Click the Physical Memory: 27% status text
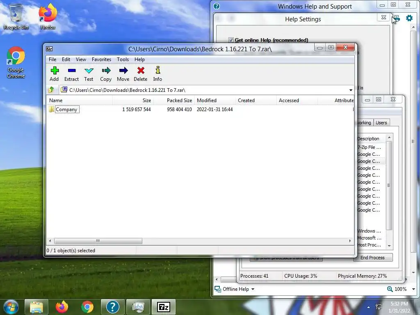 click(x=362, y=276)
